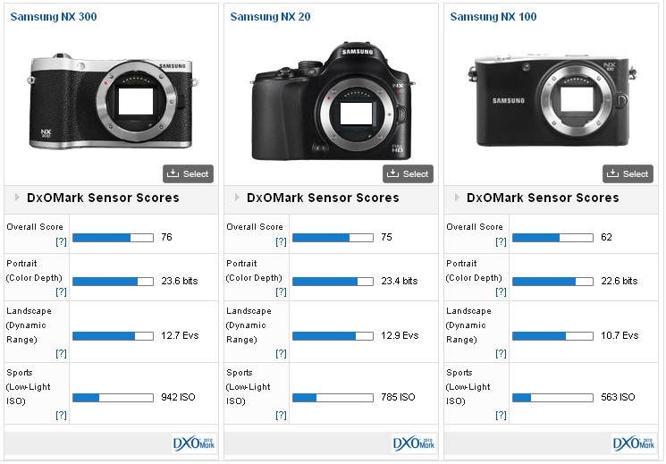The height and width of the screenshot is (464, 666).
Task: Click the NX 300 Overall Score bar
Action: click(x=113, y=238)
